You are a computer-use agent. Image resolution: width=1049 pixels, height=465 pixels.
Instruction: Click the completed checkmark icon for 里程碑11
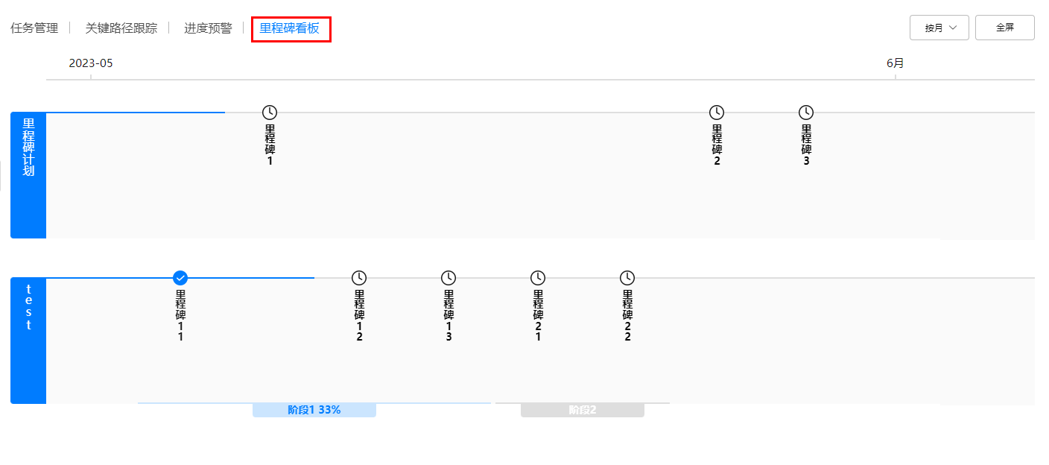coord(180,278)
